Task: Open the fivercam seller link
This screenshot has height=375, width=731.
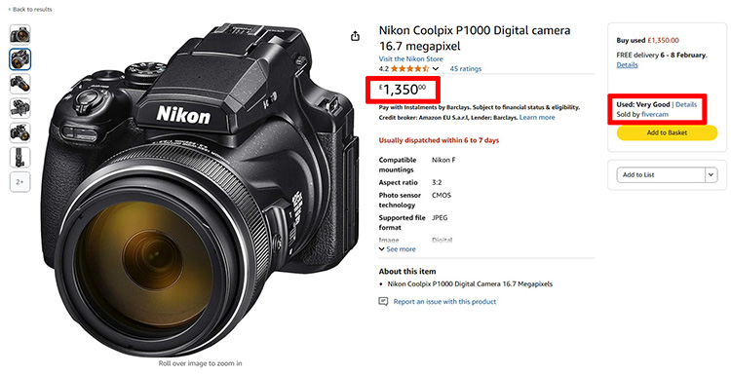Action: click(x=655, y=114)
